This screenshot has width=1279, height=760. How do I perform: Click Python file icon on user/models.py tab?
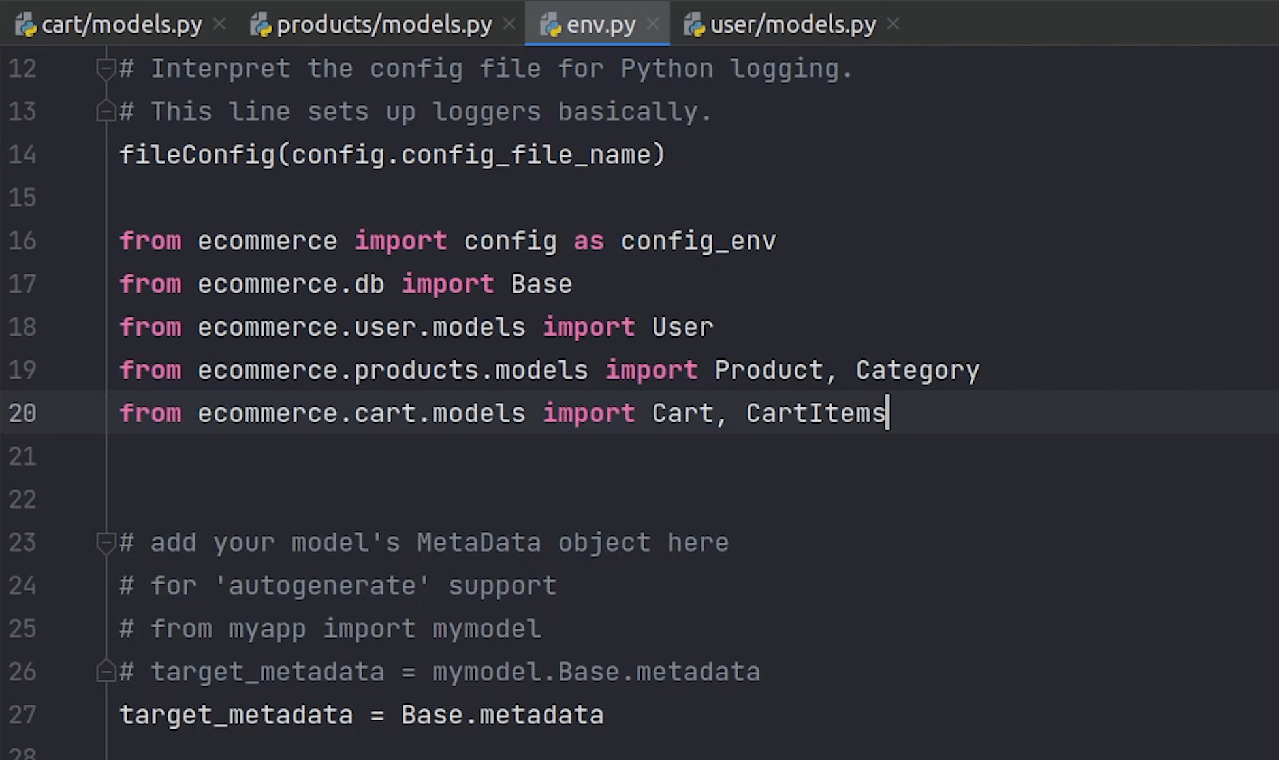[694, 25]
